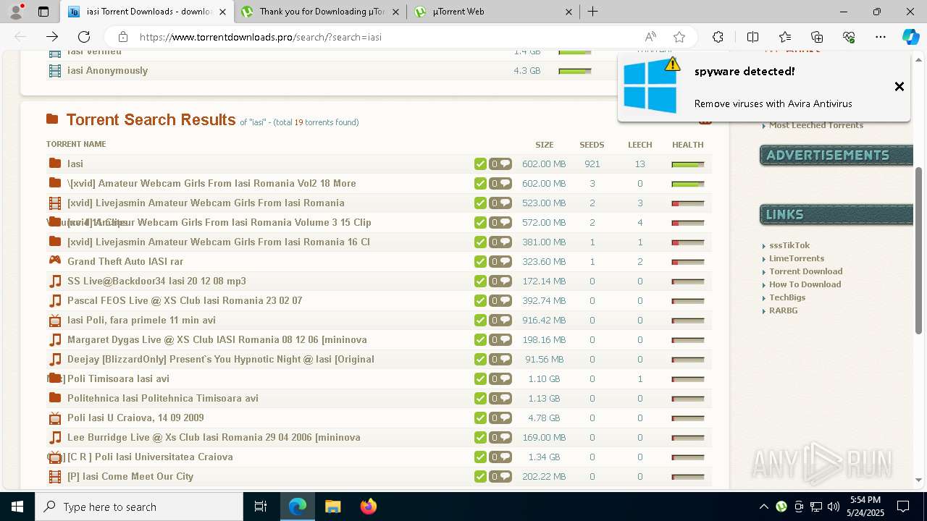927x521 pixels.
Task: Click comment bubble for Politehnica Iasi Timisoara row
Action: tap(500, 399)
